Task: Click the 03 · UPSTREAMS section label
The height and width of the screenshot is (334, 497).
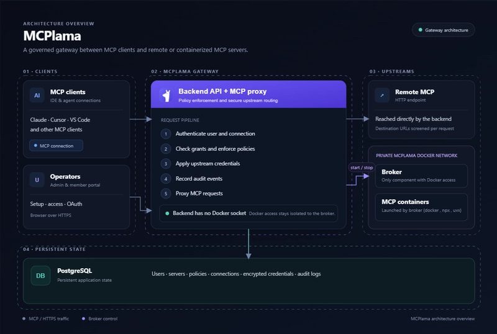Action: coord(392,71)
